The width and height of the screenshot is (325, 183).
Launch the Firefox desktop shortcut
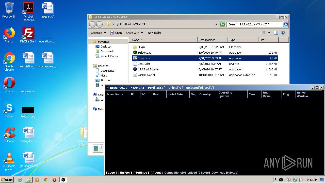coord(9,35)
